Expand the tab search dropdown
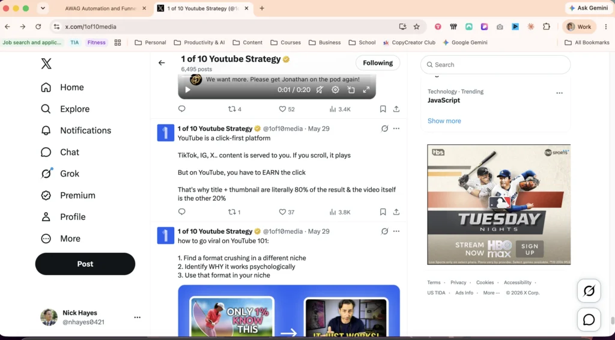 point(43,8)
